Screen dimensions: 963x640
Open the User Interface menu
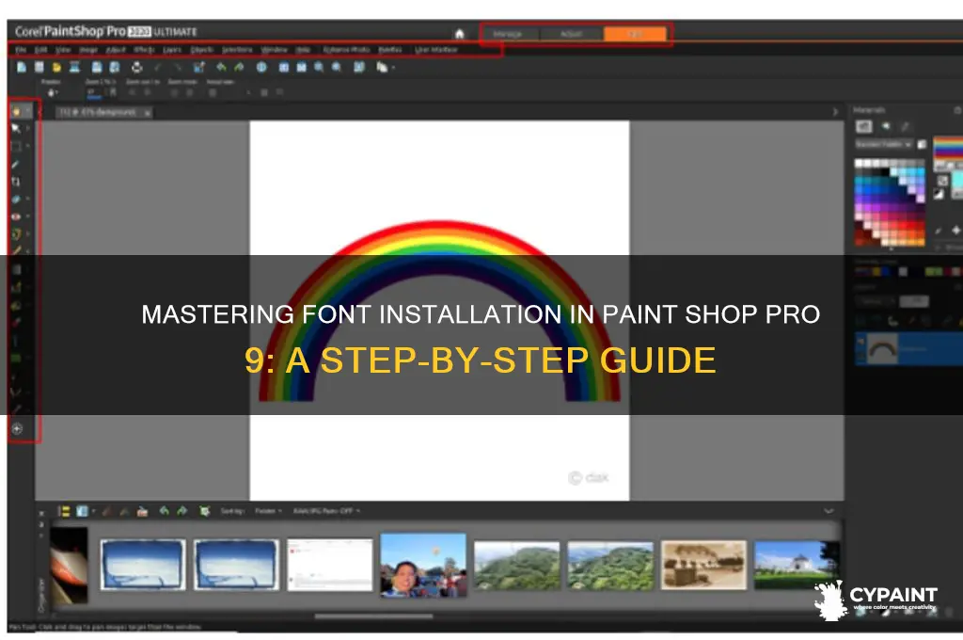point(436,49)
